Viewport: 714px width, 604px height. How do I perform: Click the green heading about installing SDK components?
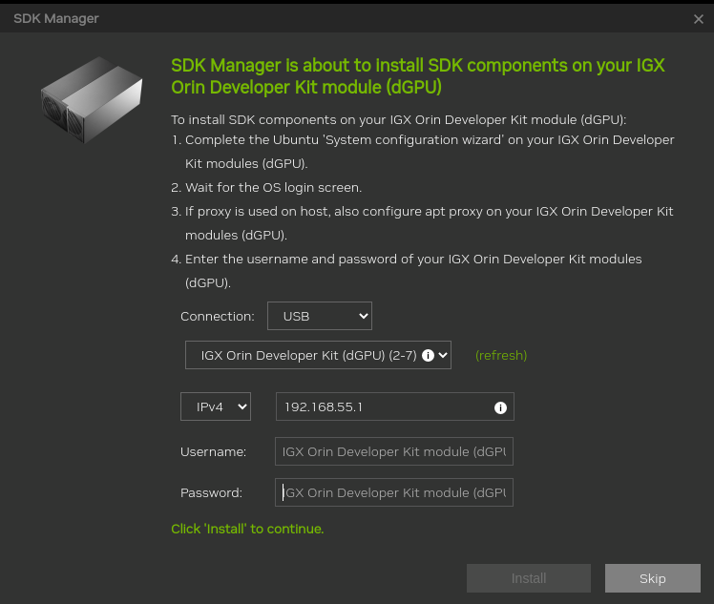coord(417,76)
